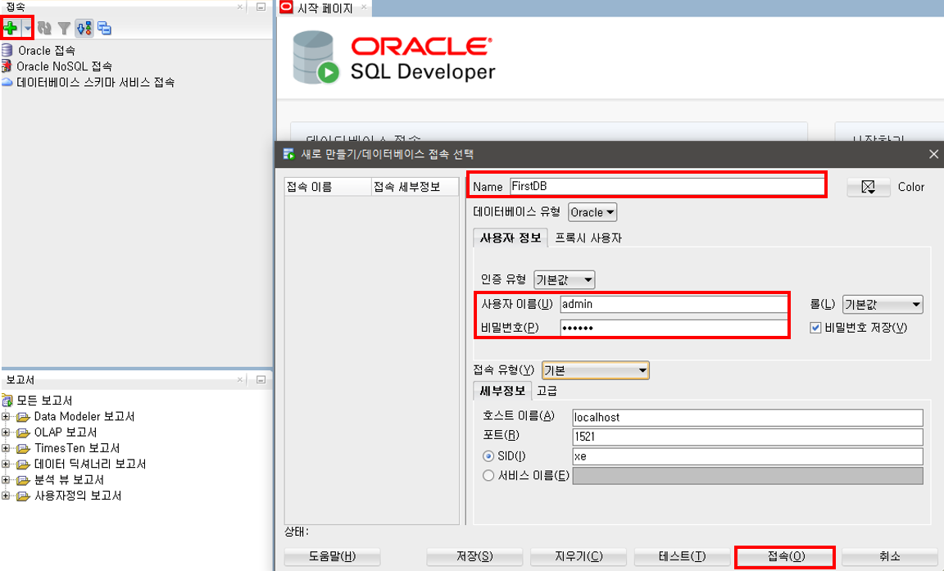This screenshot has height=571, width=944.
Task: Click the connection dialog title bar icon
Action: [x=289, y=154]
